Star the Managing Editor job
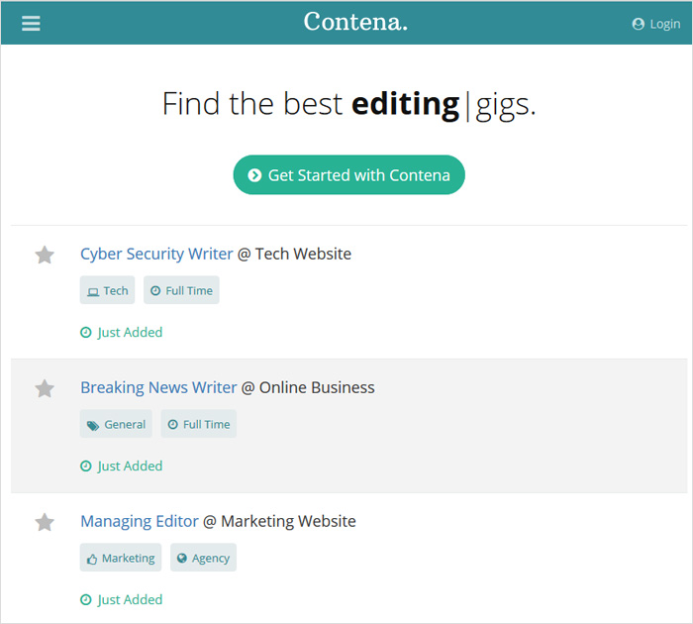693x624 pixels. [45, 522]
